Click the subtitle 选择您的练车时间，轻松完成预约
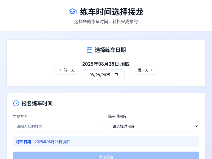The width and height of the screenshot is (212, 159). tap(106, 22)
